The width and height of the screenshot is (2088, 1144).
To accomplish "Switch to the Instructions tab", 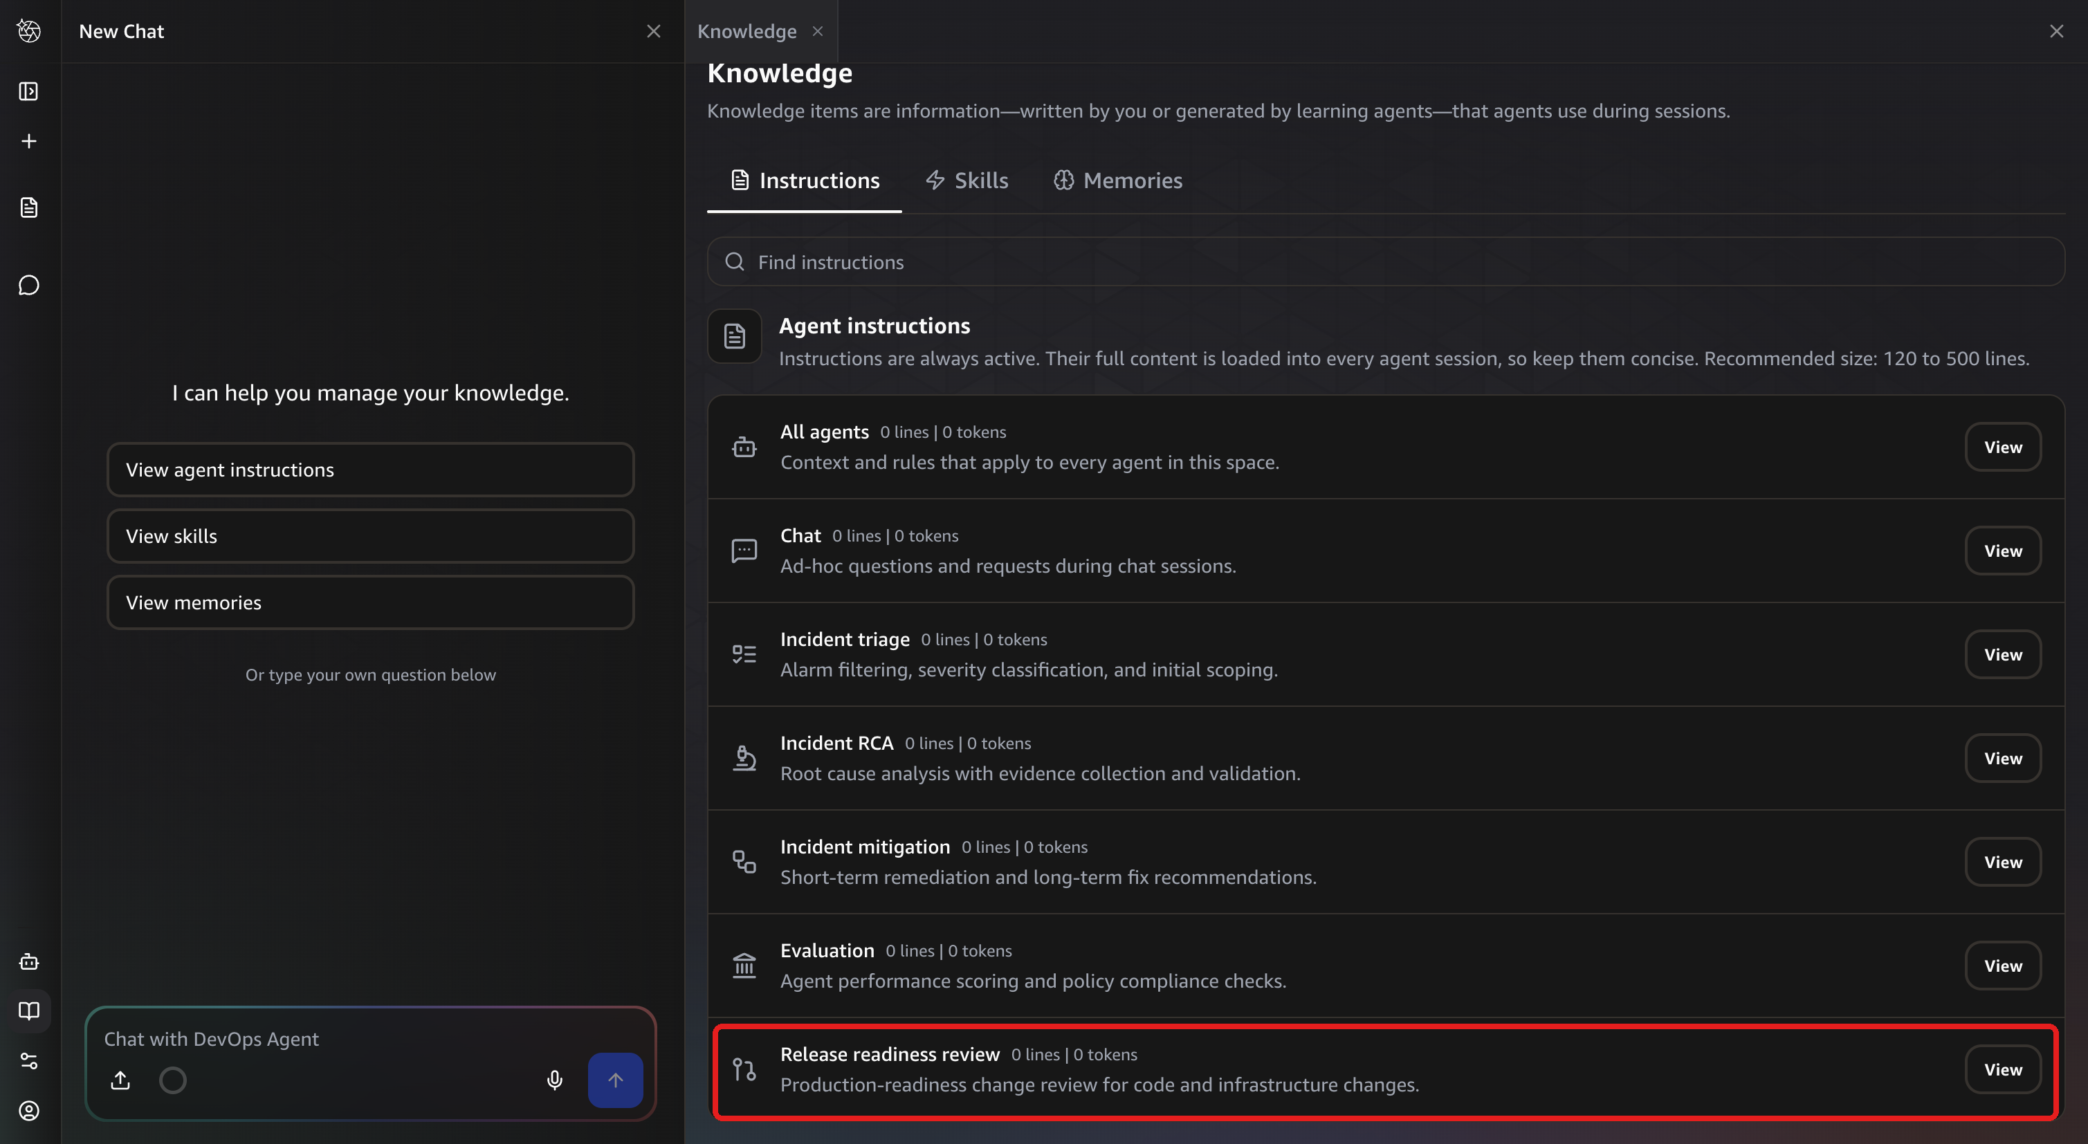I will coord(804,180).
